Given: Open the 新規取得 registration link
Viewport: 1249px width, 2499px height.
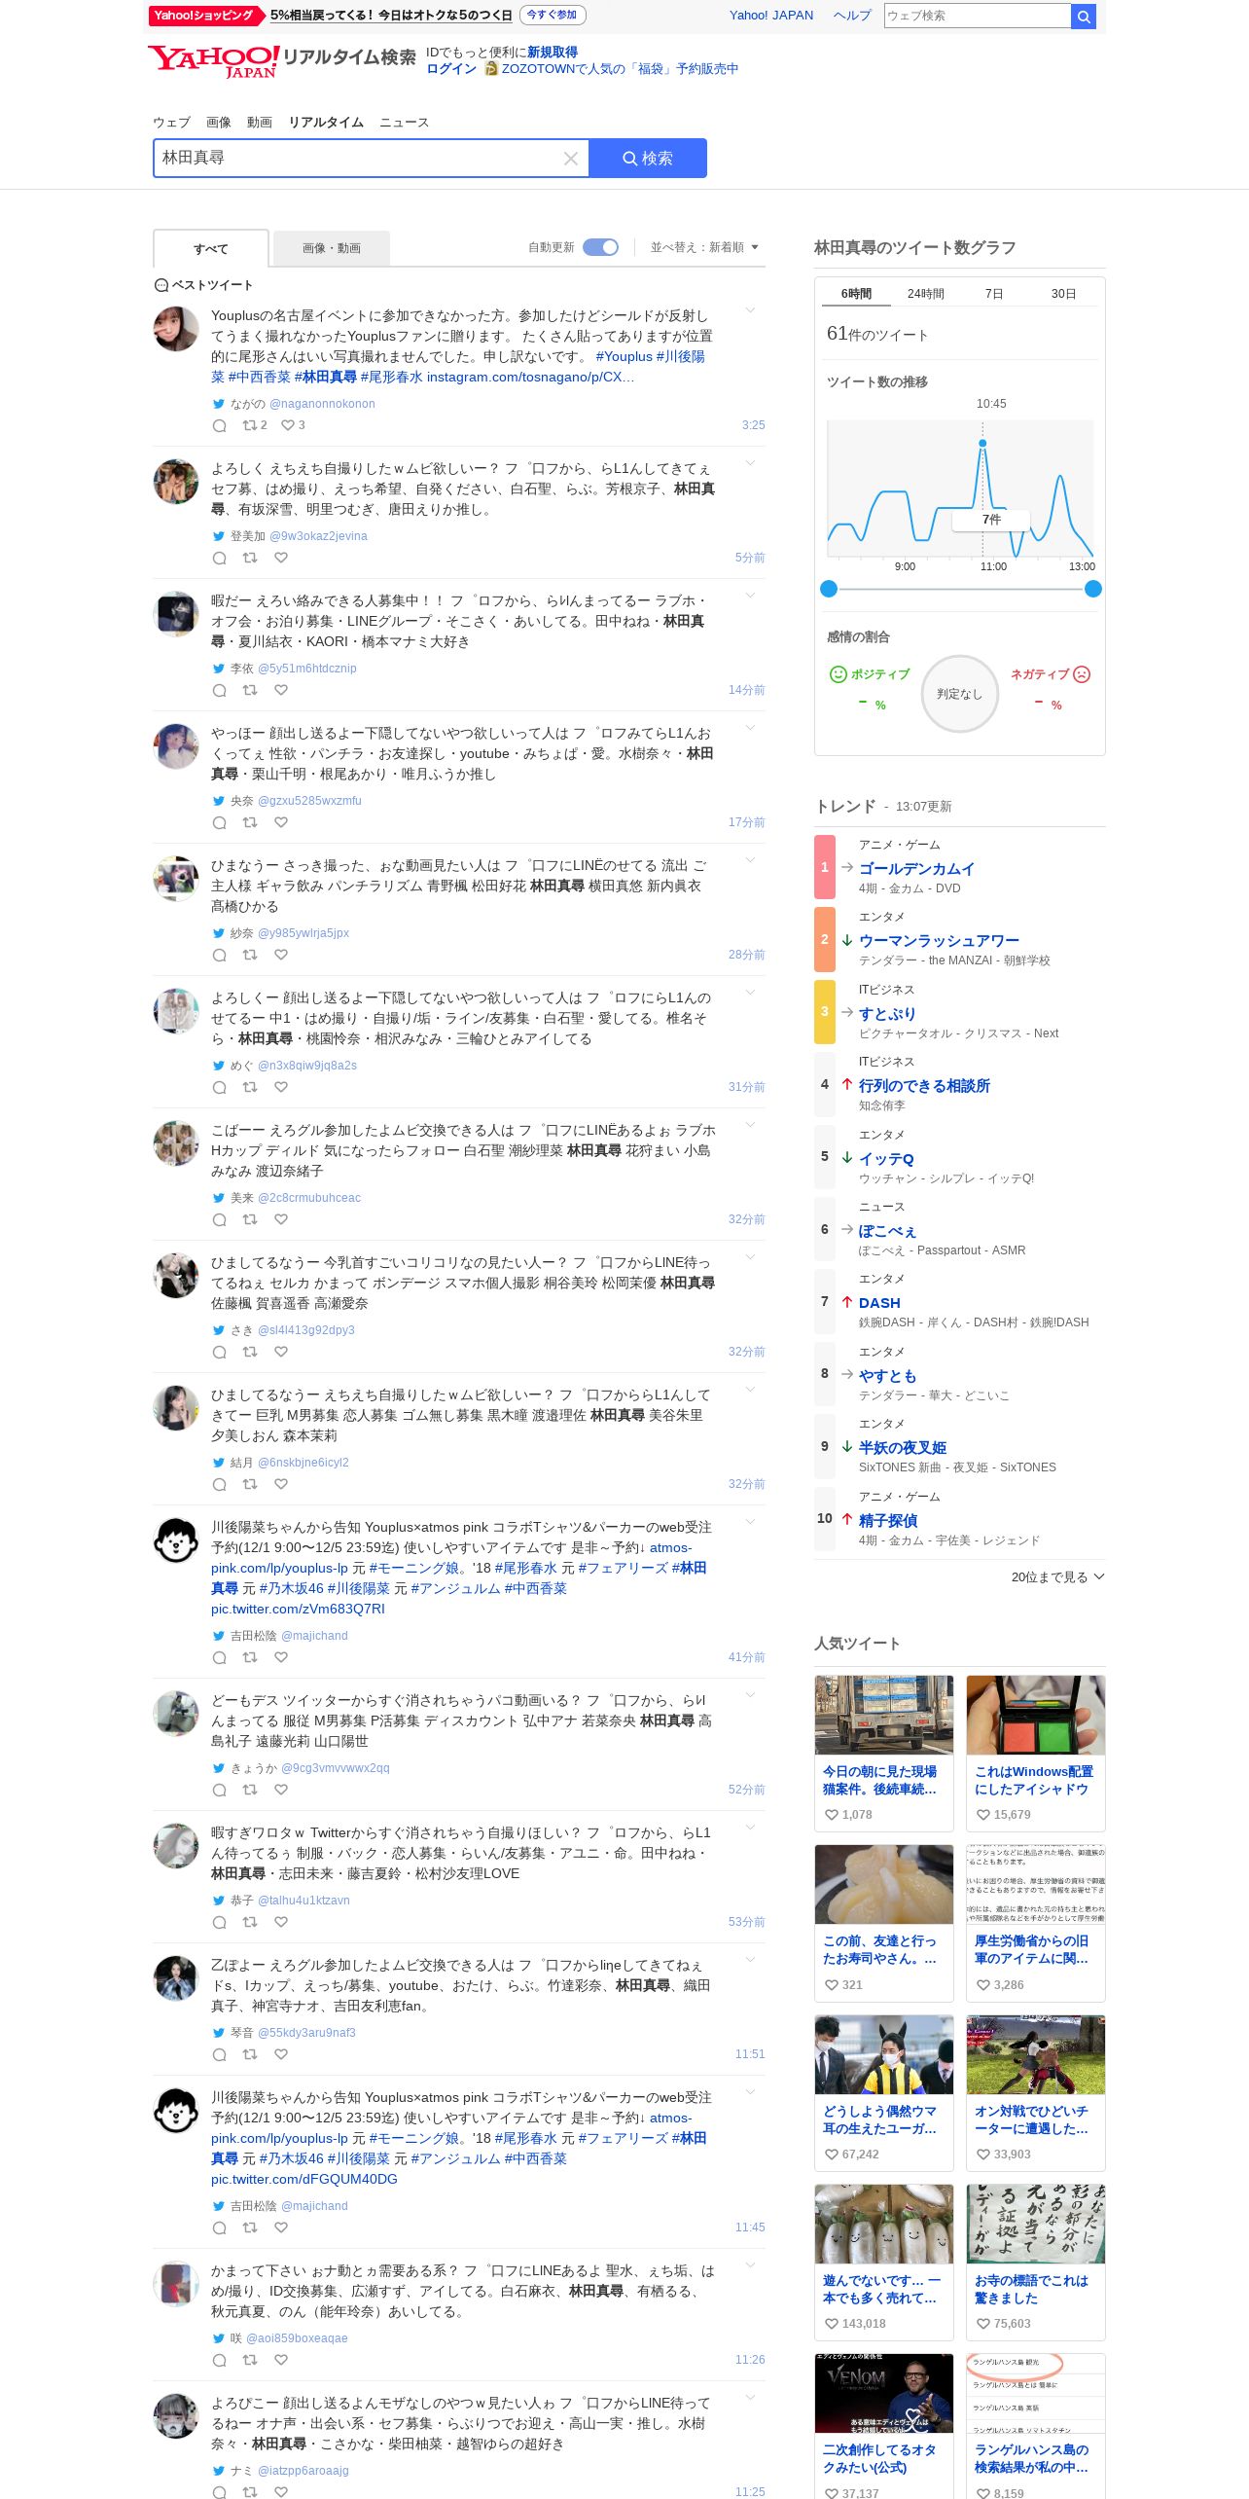Looking at the screenshot, I should tap(553, 53).
